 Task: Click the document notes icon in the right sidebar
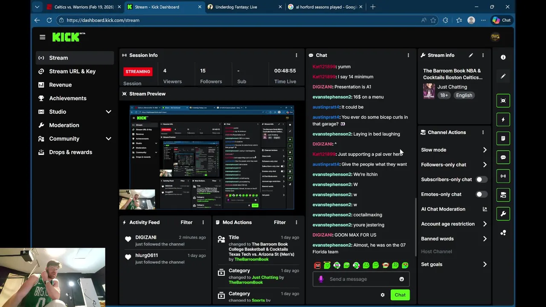[x=503, y=138]
